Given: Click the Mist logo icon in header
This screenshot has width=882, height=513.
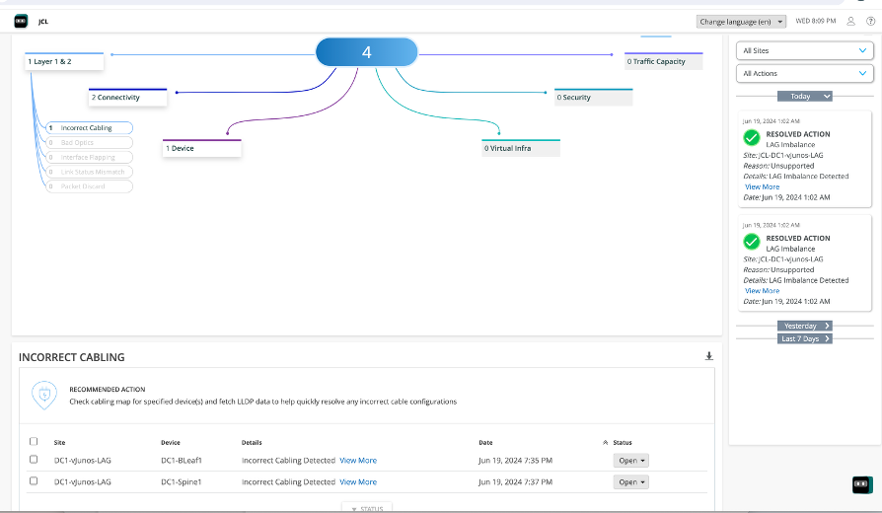Looking at the screenshot, I should click(21, 21).
